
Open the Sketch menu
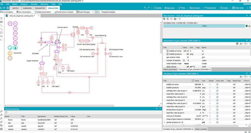pos(14,4)
